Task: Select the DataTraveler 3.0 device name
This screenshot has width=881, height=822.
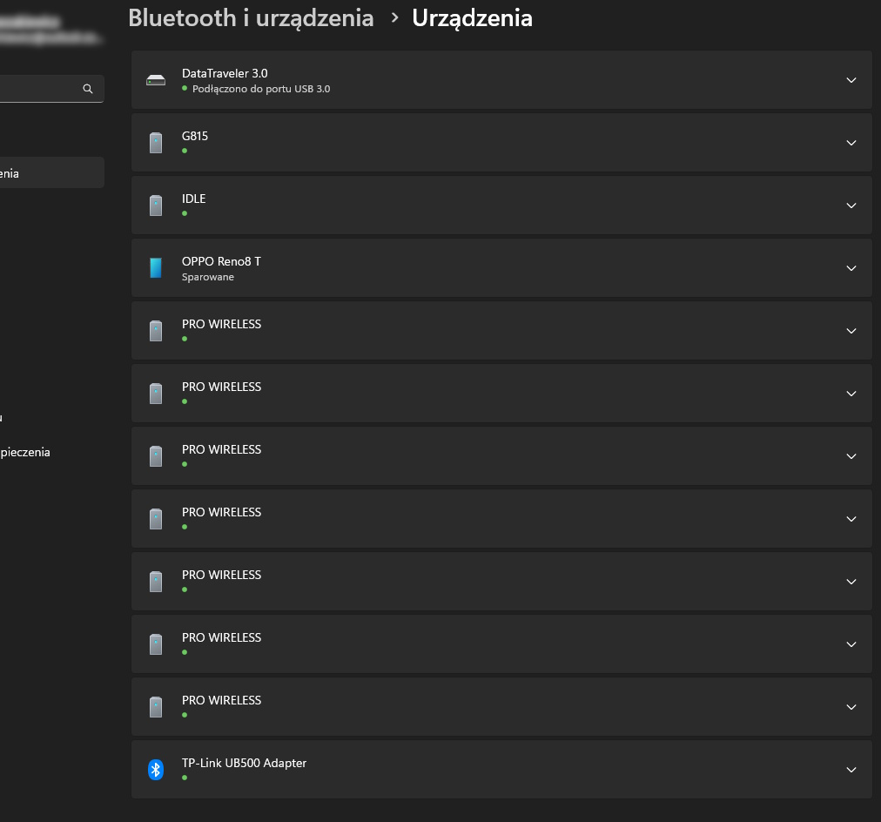Action: pyautogui.click(x=225, y=73)
